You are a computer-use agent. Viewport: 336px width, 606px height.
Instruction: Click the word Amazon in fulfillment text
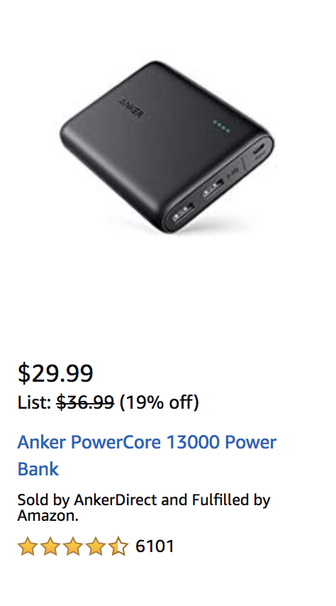[x=47, y=516]
